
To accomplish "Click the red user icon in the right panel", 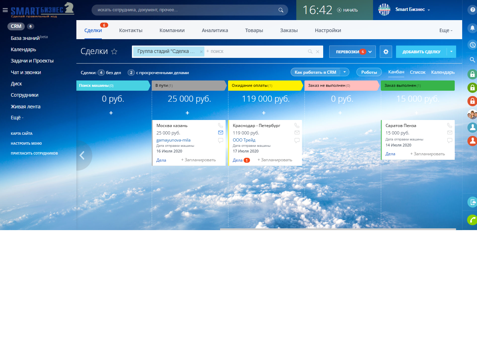I will (x=472, y=141).
